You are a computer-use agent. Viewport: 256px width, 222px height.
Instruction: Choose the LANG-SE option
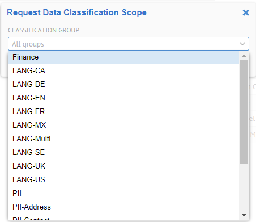pos(123,153)
